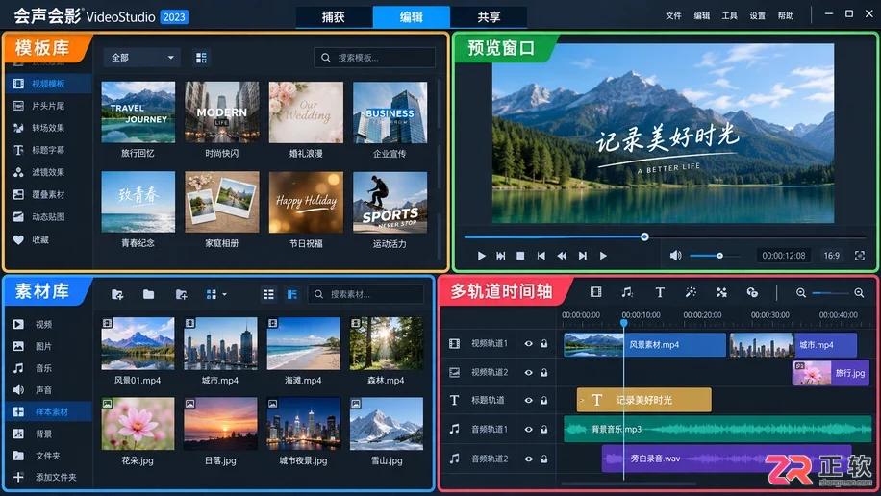Select the 旅行回忆 template thumbnail
Image resolution: width=881 pixels, height=496 pixels.
pyautogui.click(x=138, y=112)
